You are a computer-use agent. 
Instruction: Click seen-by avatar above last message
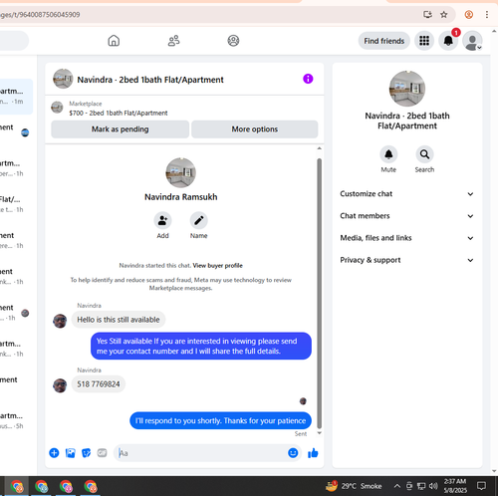tap(303, 401)
